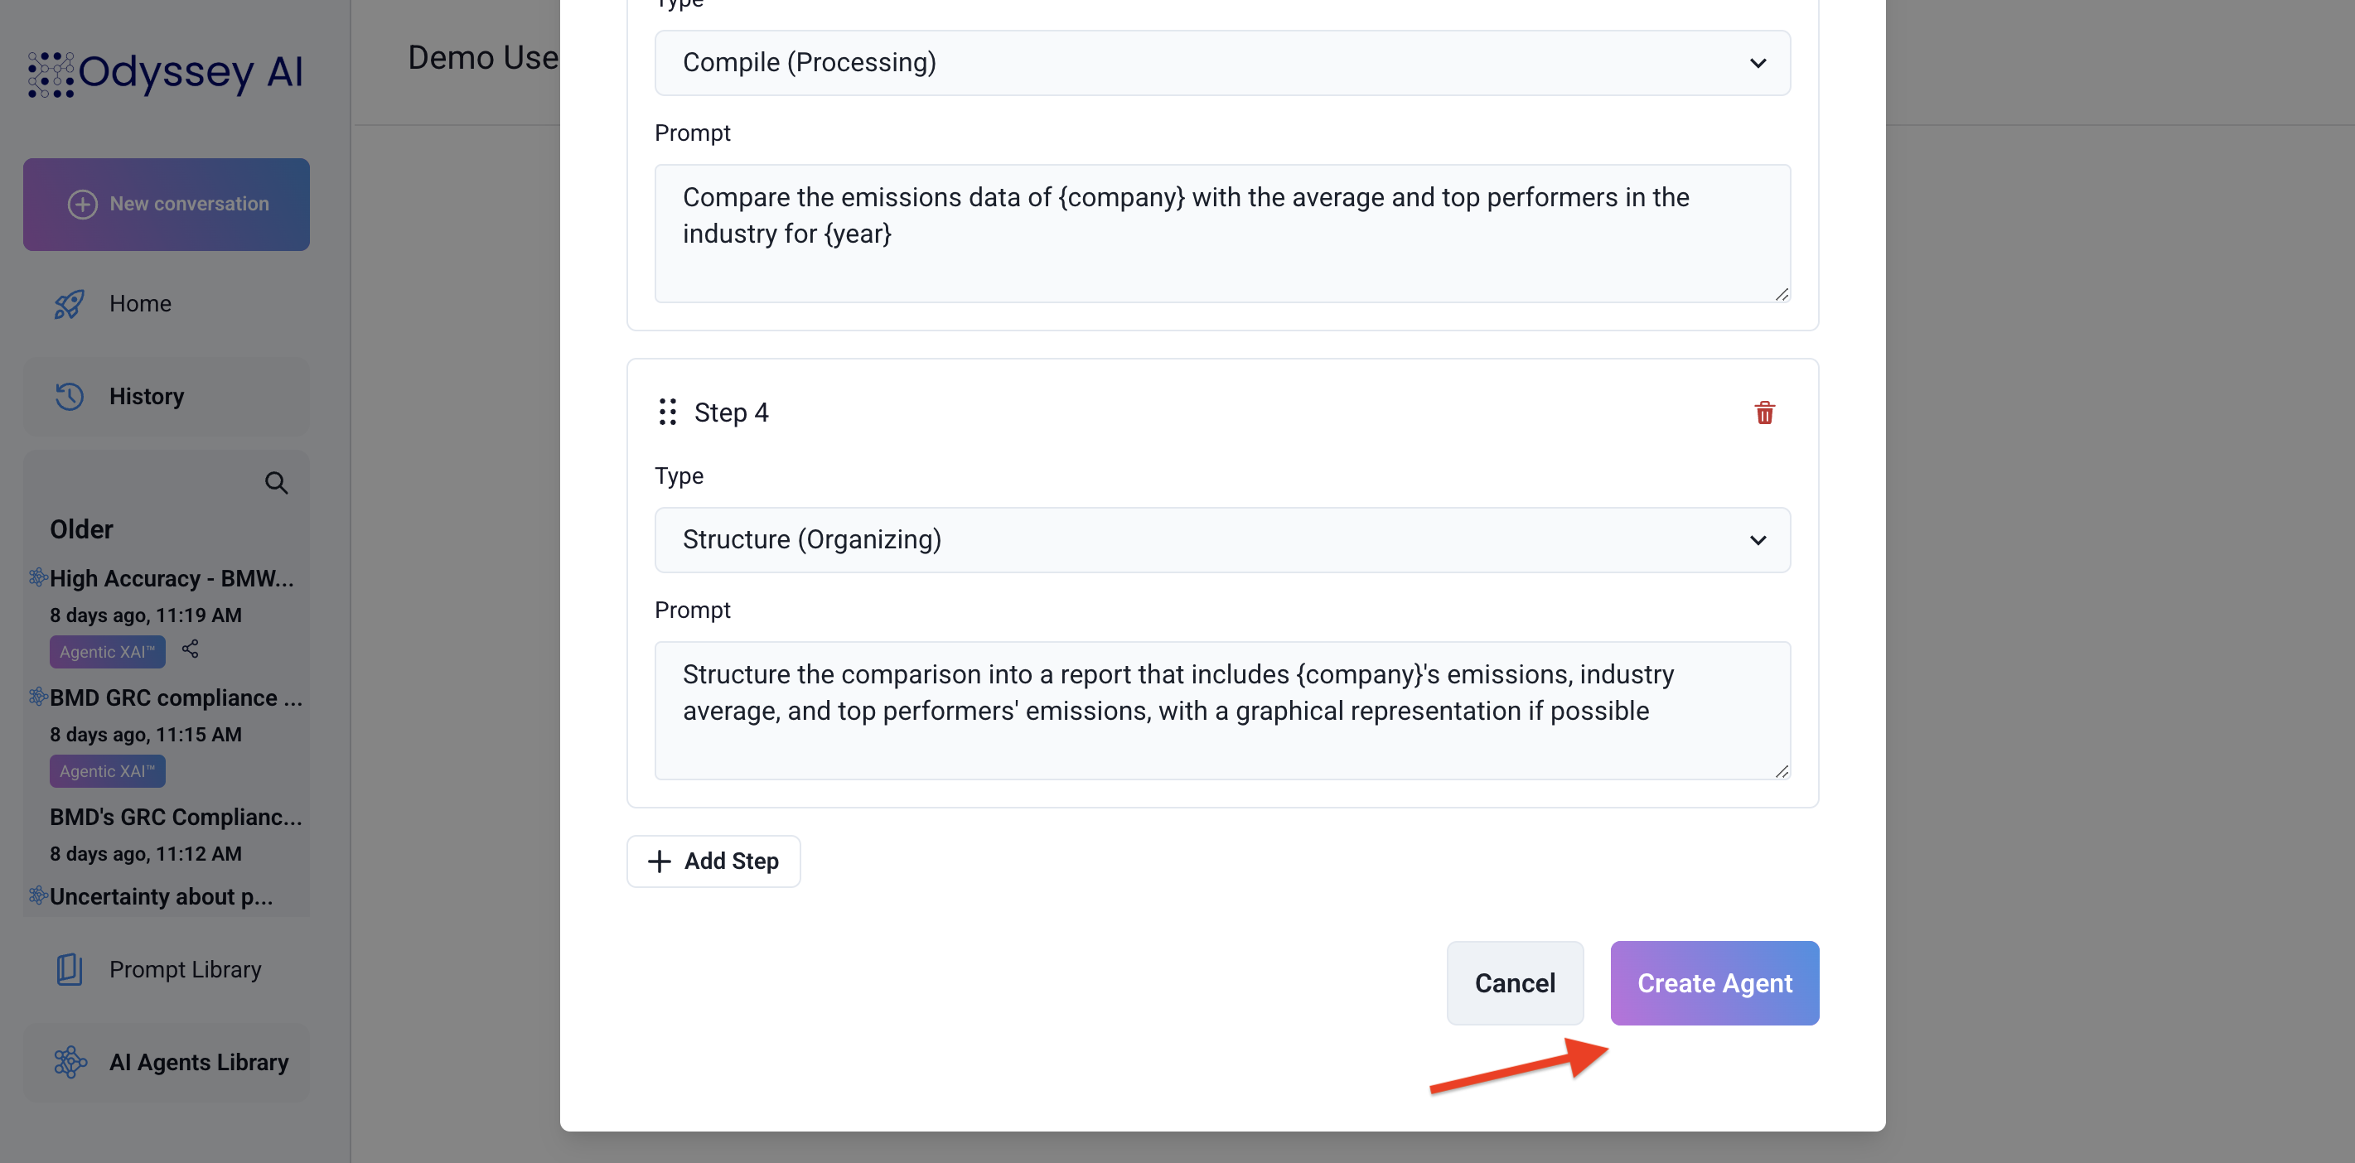Click the Odyssey AI logo
This screenshot has height=1163, width=2355.
point(165,73)
